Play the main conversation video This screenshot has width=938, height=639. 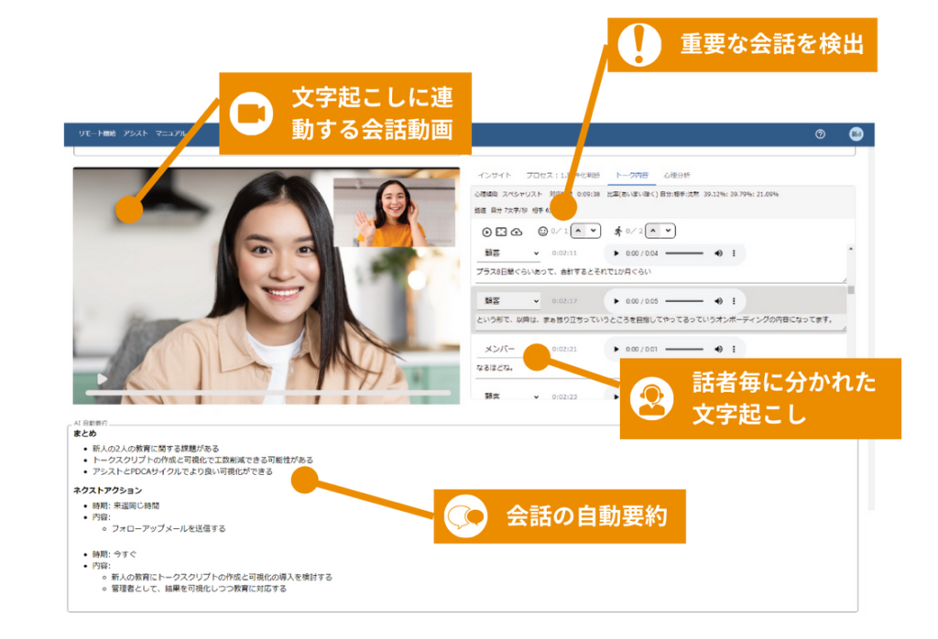[x=103, y=378]
